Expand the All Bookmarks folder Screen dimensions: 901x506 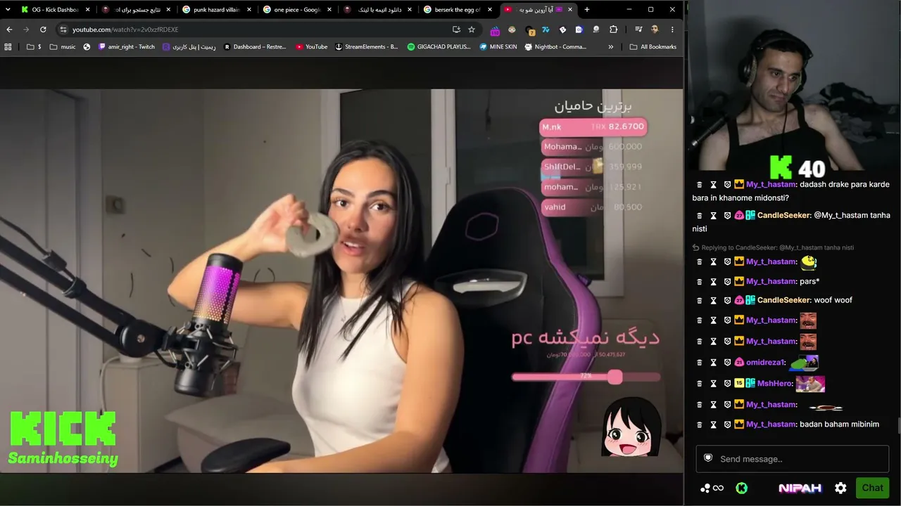coord(653,47)
